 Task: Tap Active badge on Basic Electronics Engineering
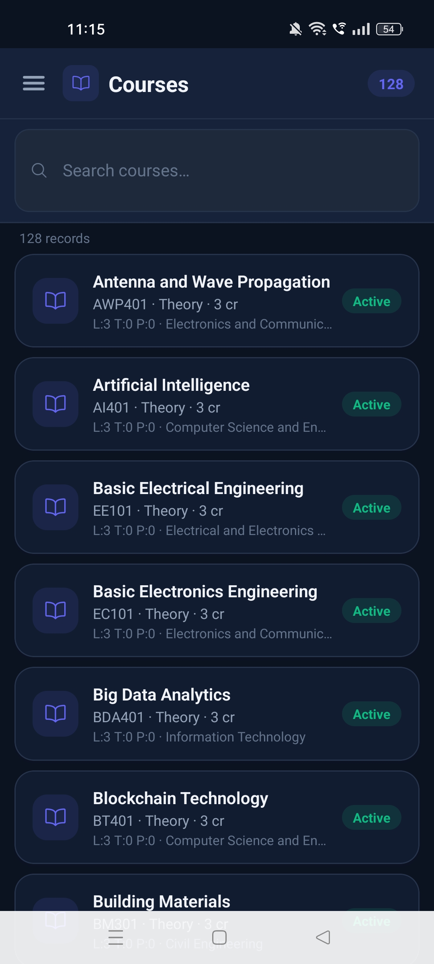pos(371,611)
